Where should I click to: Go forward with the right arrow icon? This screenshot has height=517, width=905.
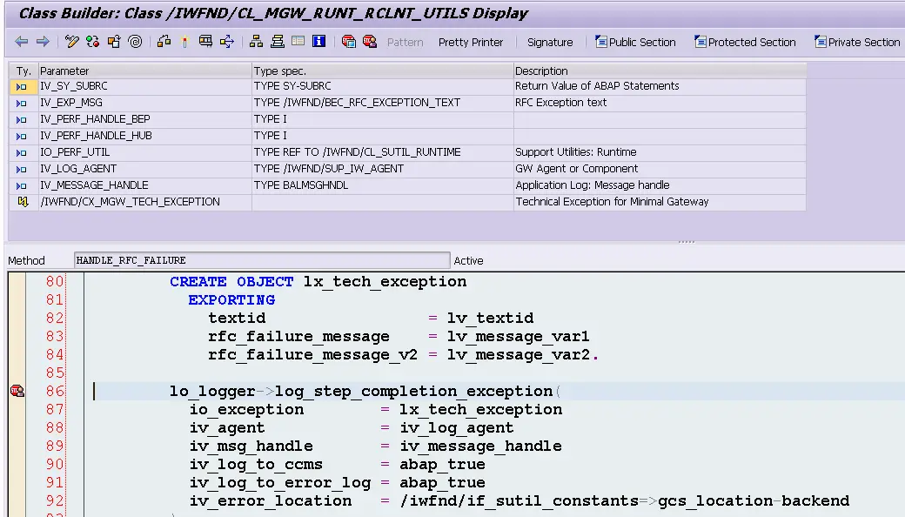pos(43,42)
